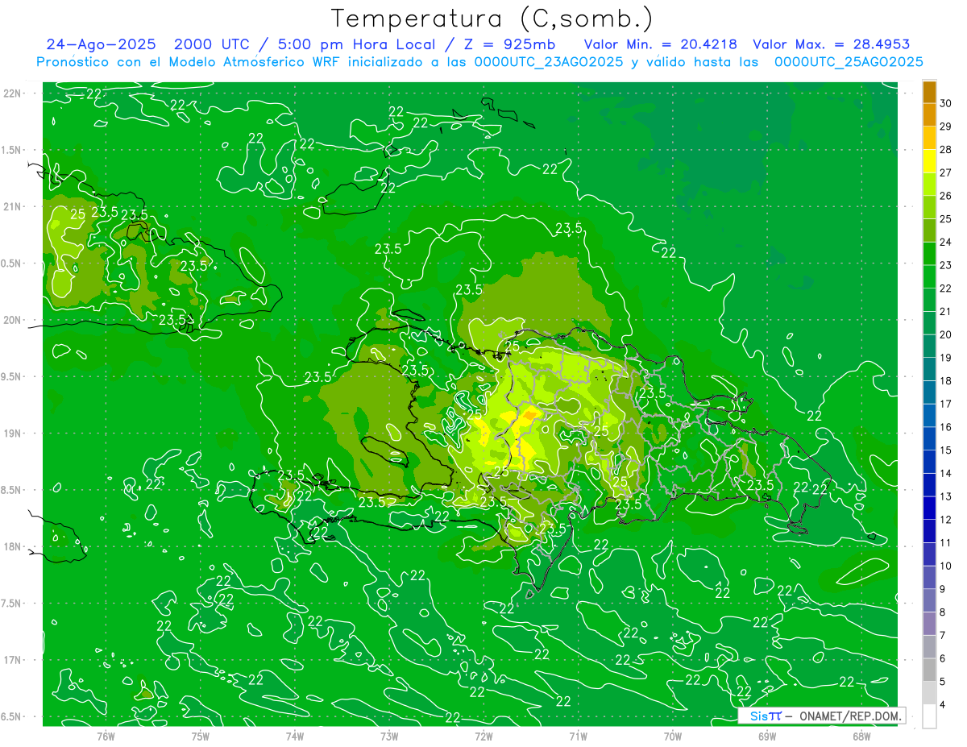The height and width of the screenshot is (747, 967).
Task: Click the legend scale number "10"
Action: (x=945, y=566)
